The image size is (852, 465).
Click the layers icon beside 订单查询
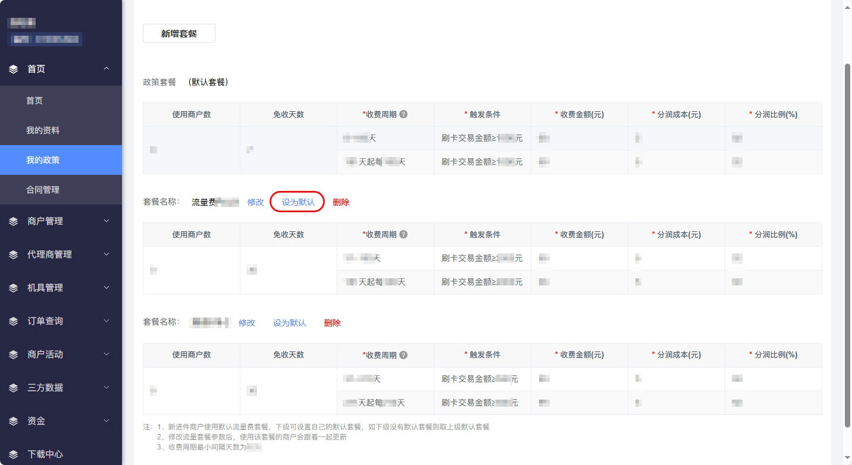tap(14, 321)
